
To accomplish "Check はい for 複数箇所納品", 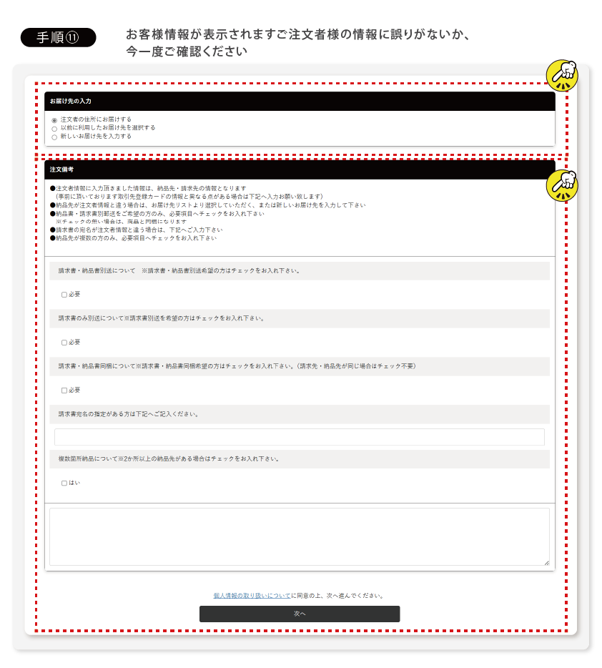I will click(64, 483).
